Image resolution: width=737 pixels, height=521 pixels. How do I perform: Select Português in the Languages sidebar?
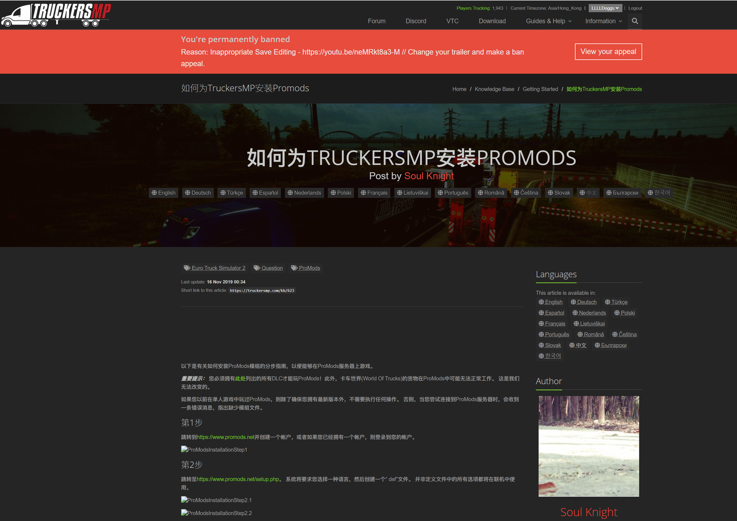(554, 335)
